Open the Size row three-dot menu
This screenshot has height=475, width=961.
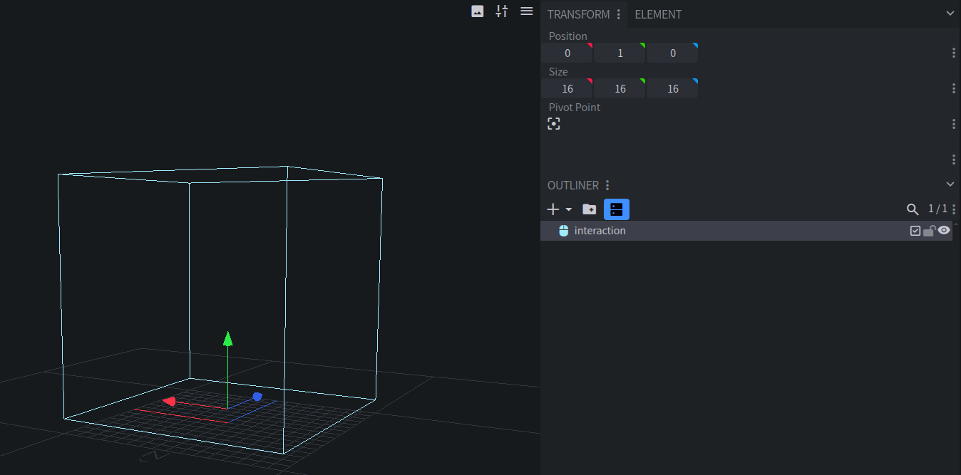tap(954, 88)
